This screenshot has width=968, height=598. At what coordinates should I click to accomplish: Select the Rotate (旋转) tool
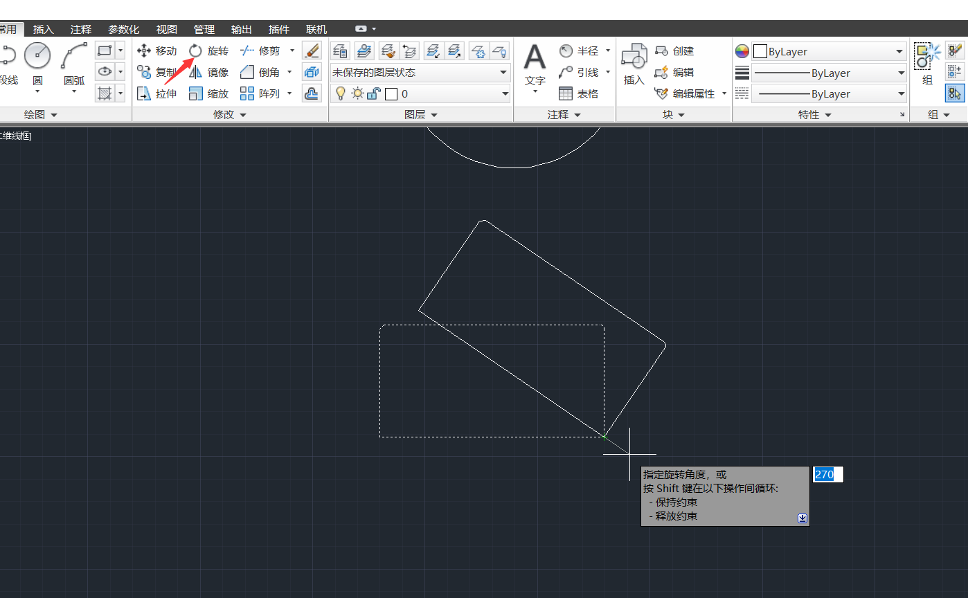(208, 51)
